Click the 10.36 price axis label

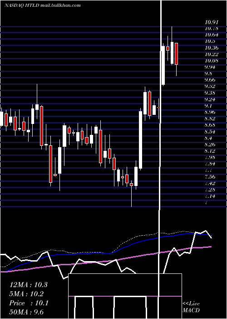(x=212, y=48)
